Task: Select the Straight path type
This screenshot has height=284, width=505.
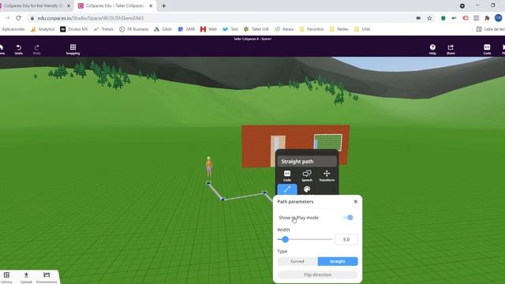Action: [338, 261]
